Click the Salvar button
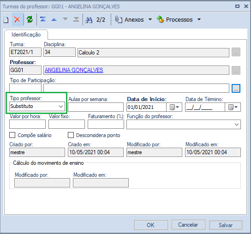This screenshot has width=251, height=234. pos(226,225)
